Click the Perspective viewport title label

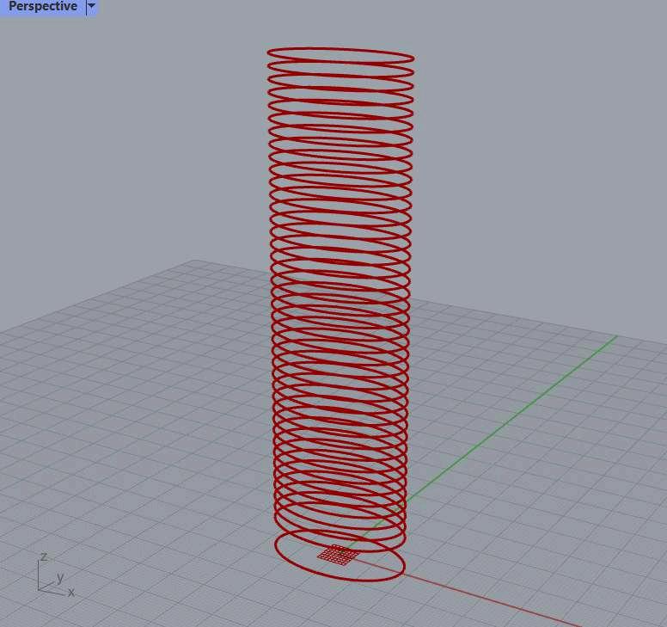(x=42, y=6)
